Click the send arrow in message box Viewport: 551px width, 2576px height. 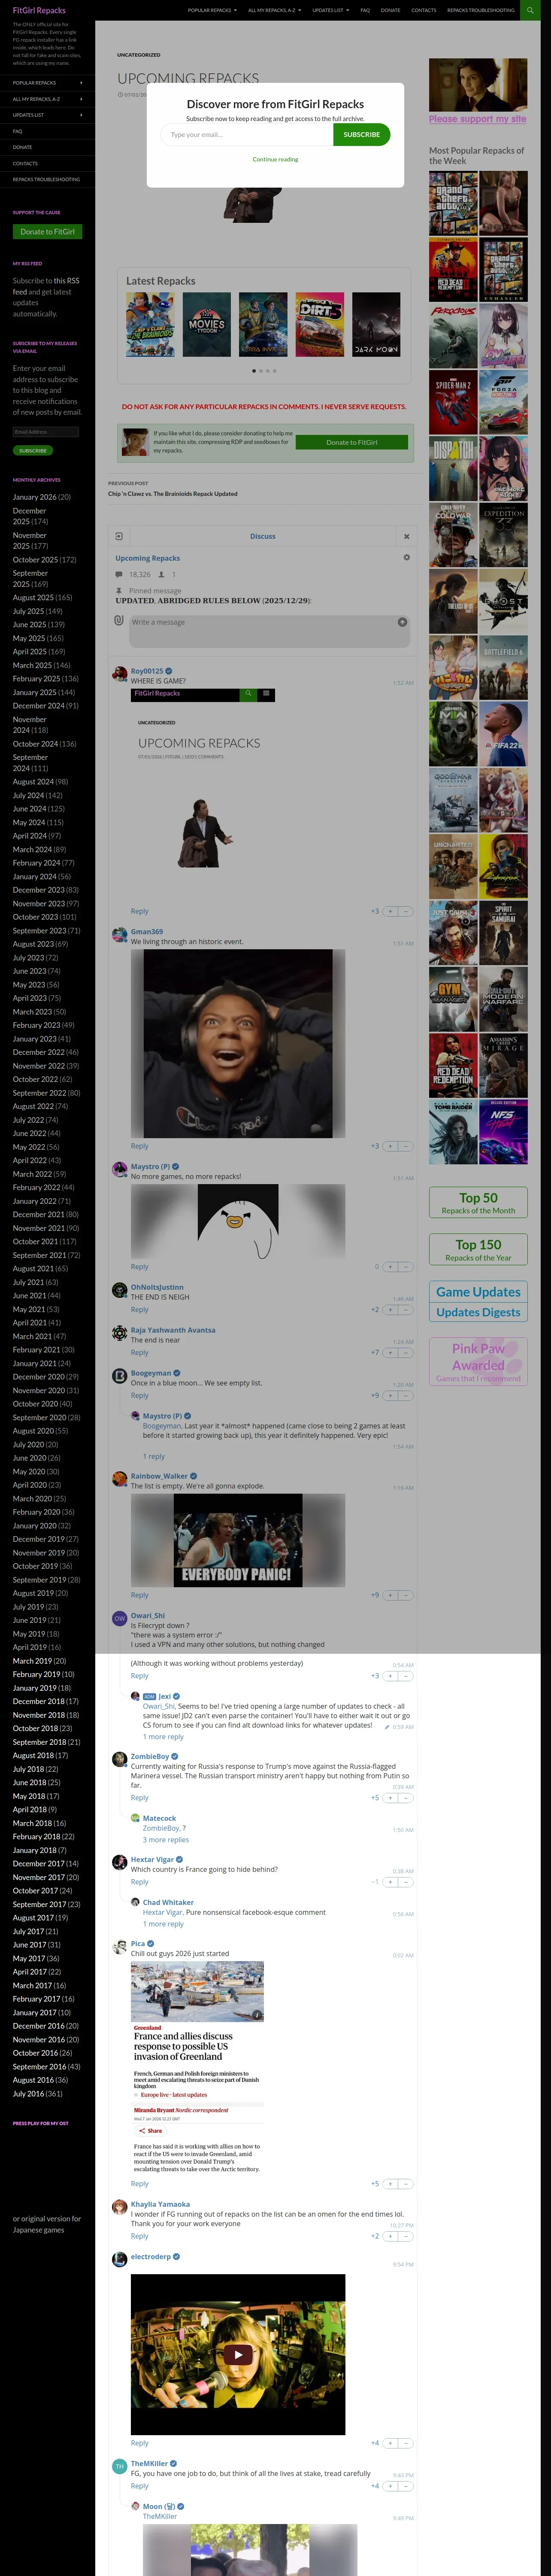(x=402, y=622)
